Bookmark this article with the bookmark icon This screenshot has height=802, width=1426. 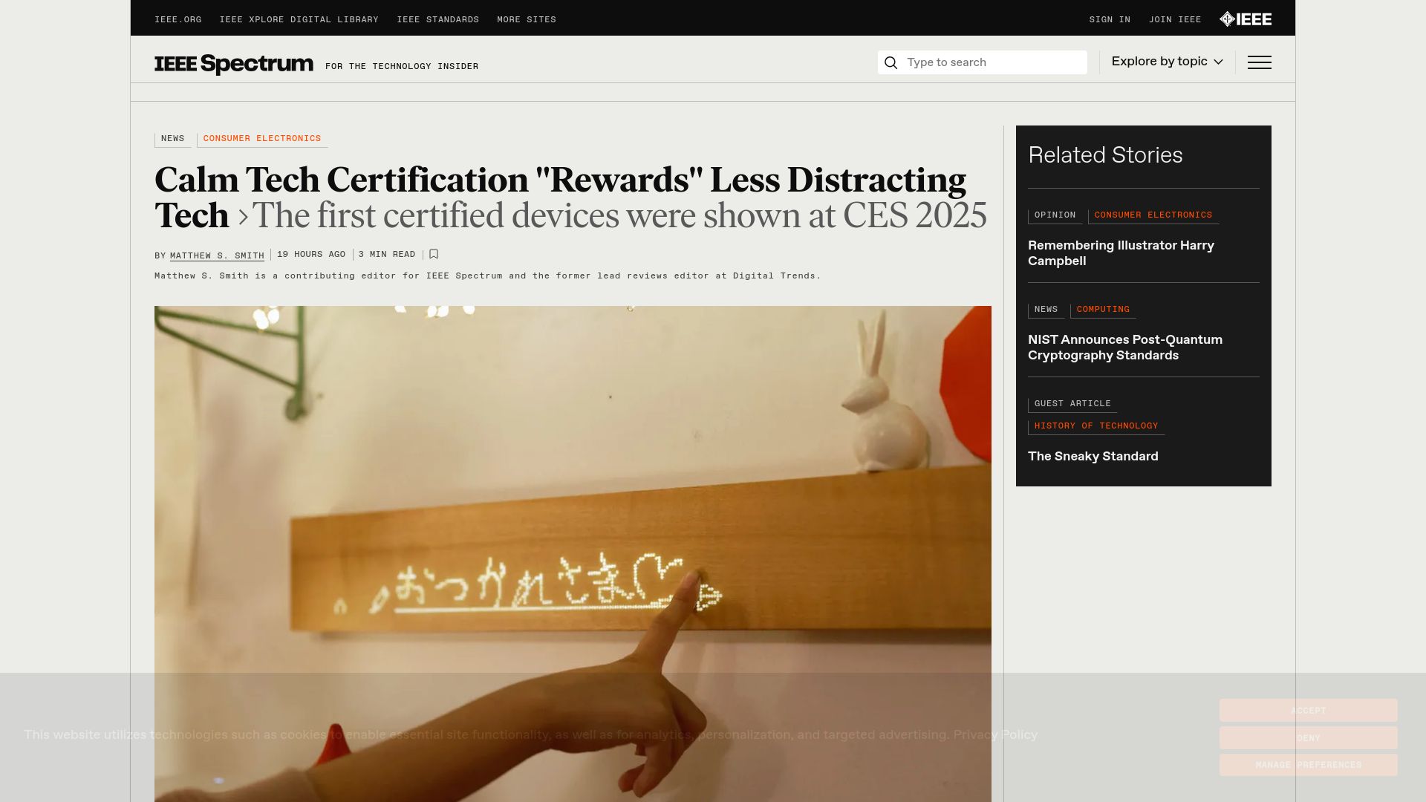coord(434,254)
